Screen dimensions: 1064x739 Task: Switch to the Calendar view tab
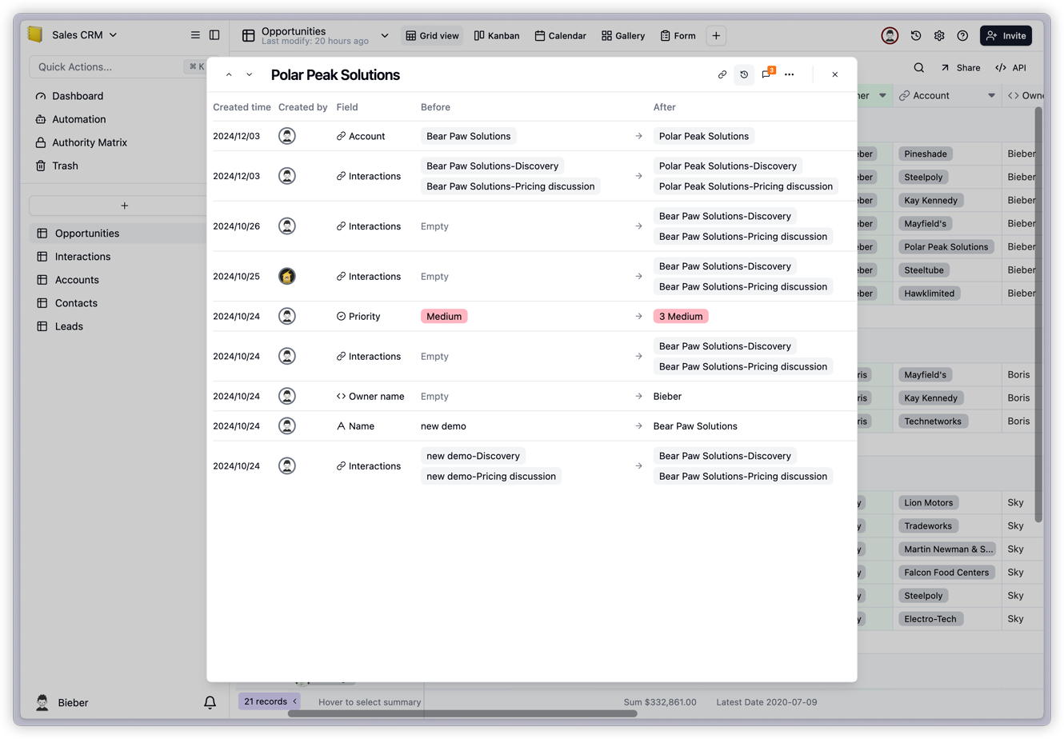[x=560, y=35]
